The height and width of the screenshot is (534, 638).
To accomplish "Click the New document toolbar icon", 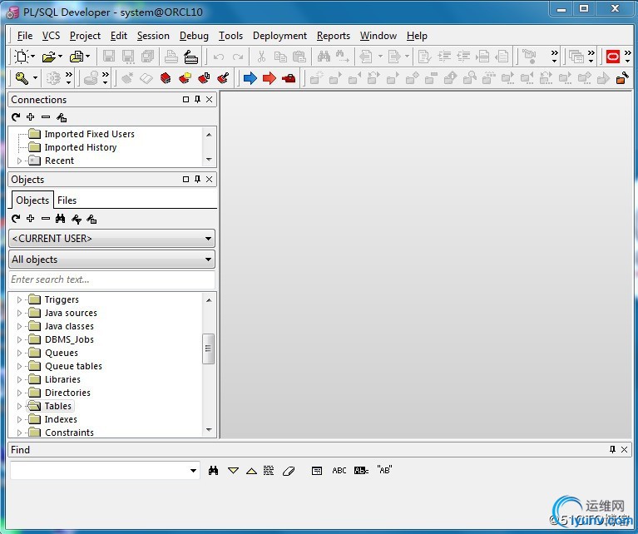I will (x=22, y=57).
